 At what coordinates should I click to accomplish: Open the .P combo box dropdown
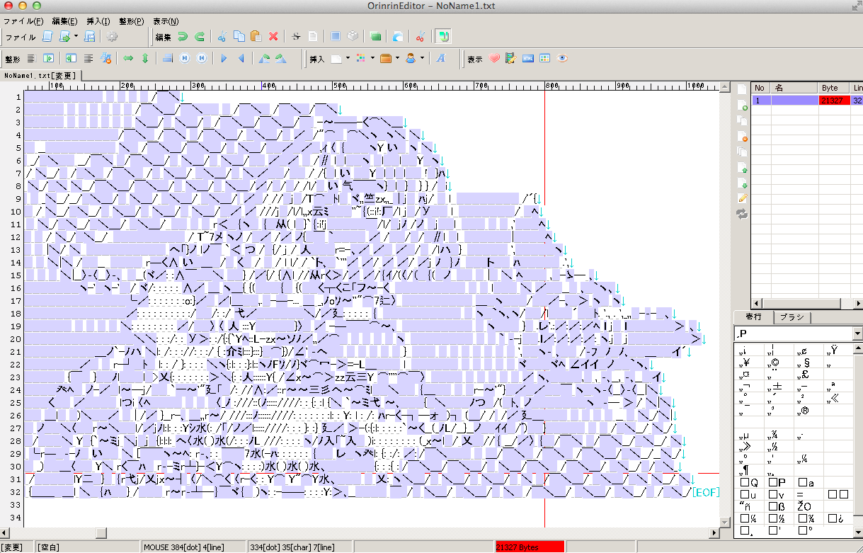pyautogui.click(x=857, y=333)
